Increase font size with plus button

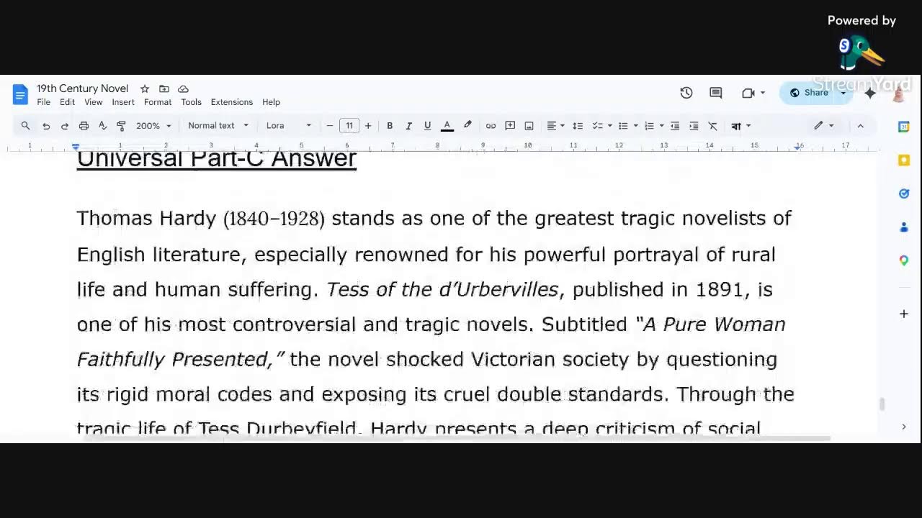pos(368,126)
